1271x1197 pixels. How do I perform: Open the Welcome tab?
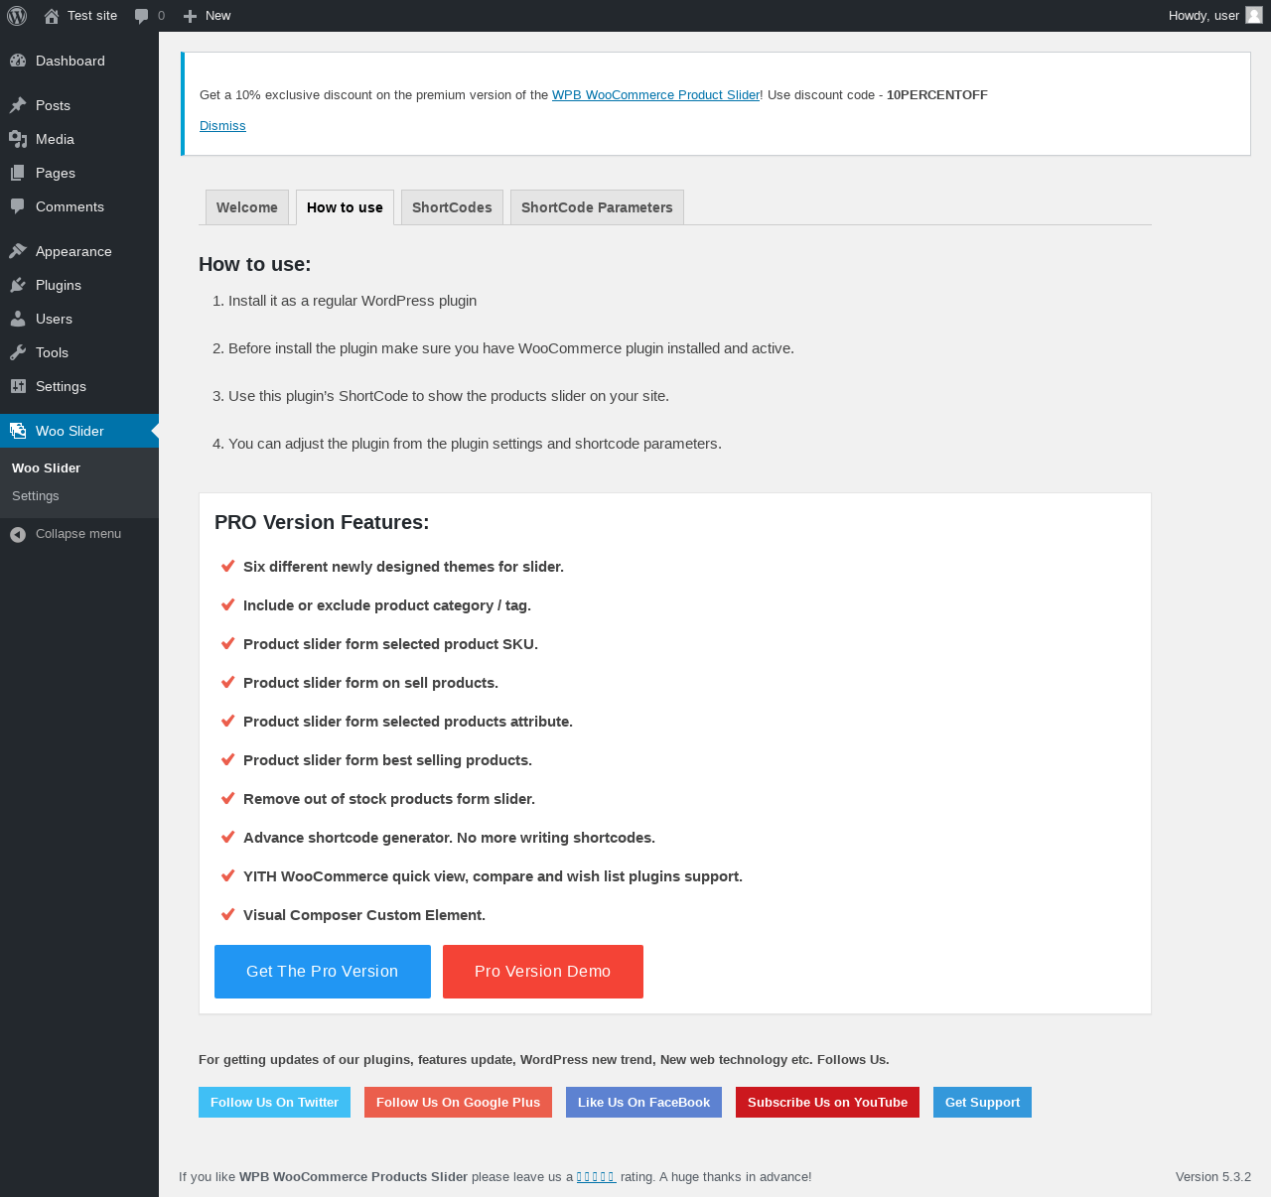click(247, 207)
